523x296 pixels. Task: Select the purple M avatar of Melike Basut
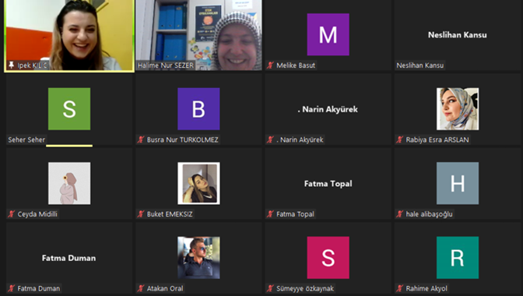tap(328, 34)
